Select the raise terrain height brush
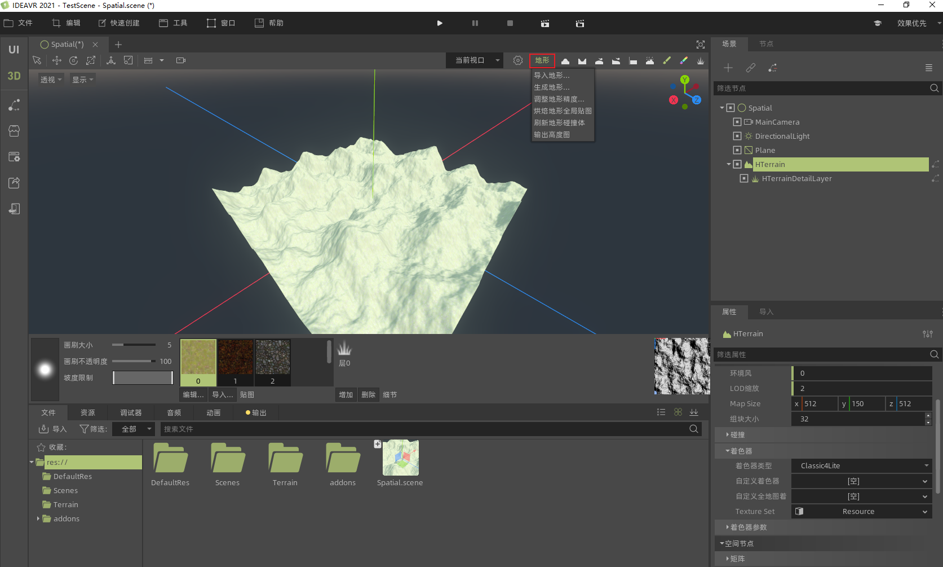The width and height of the screenshot is (943, 567). [x=565, y=61]
